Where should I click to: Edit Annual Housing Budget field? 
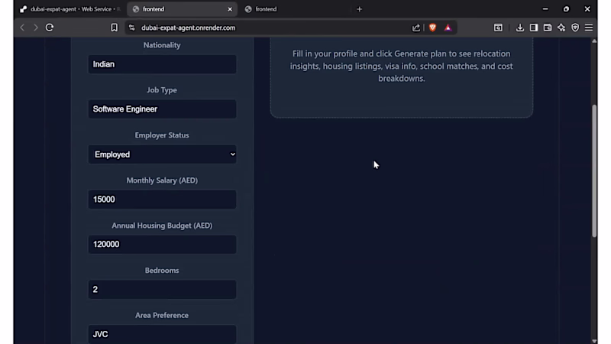[x=162, y=244]
